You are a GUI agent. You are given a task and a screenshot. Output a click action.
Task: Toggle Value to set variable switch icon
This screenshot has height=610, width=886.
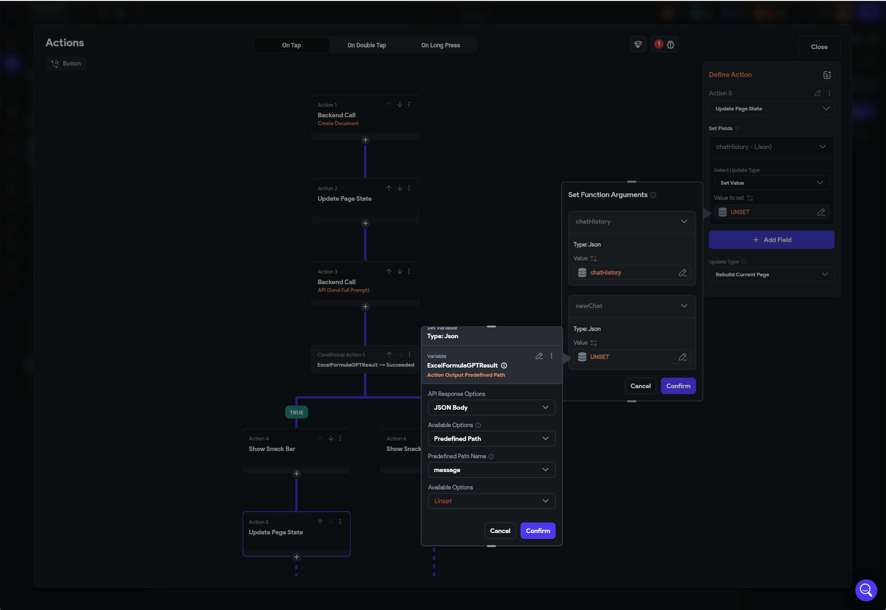[x=750, y=198]
